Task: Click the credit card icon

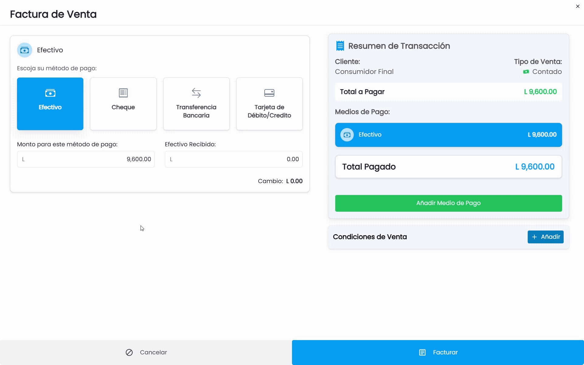Action: [269, 93]
